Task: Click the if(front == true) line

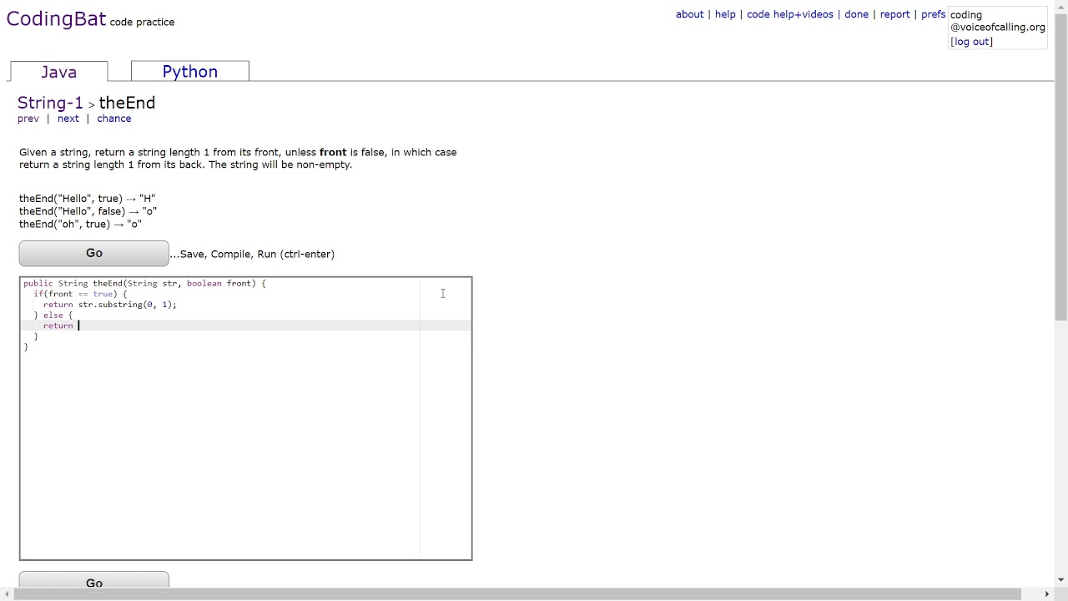Action: coord(80,294)
